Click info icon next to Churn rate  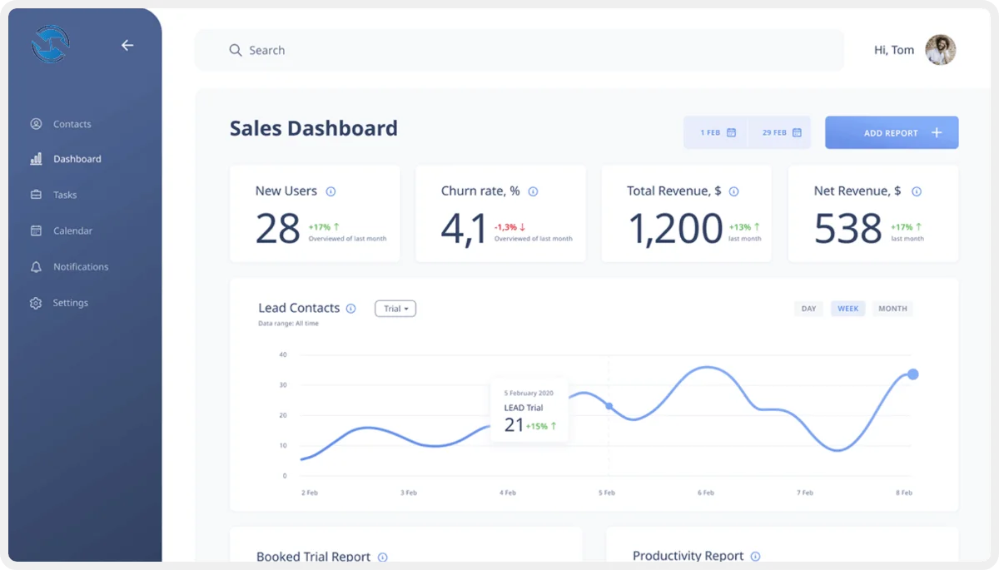533,191
